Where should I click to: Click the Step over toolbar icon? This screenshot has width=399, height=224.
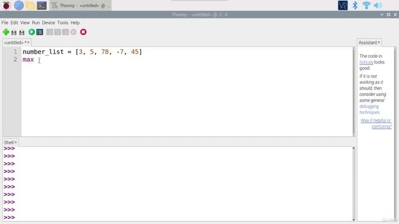click(x=50, y=32)
